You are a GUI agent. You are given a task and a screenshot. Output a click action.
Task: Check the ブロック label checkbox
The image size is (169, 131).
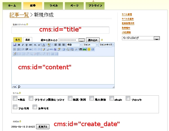coord(128,98)
